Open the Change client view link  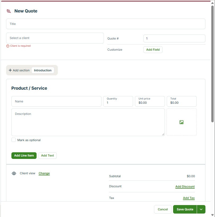tap(44, 173)
